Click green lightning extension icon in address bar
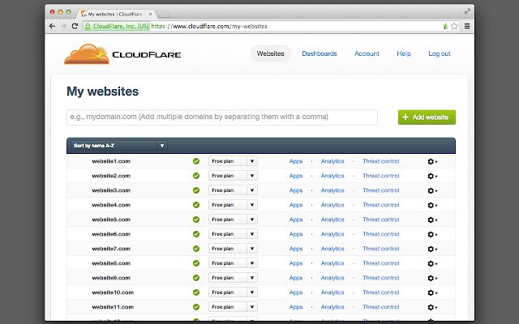Image resolution: width=519 pixels, height=324 pixels. (x=445, y=26)
